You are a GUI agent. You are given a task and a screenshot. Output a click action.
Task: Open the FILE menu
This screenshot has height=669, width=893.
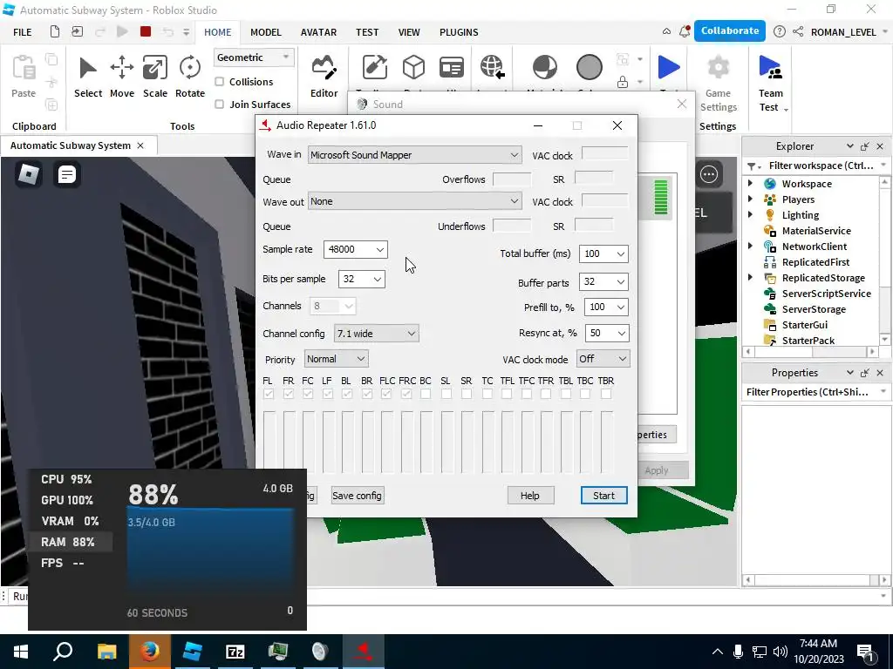tap(22, 32)
